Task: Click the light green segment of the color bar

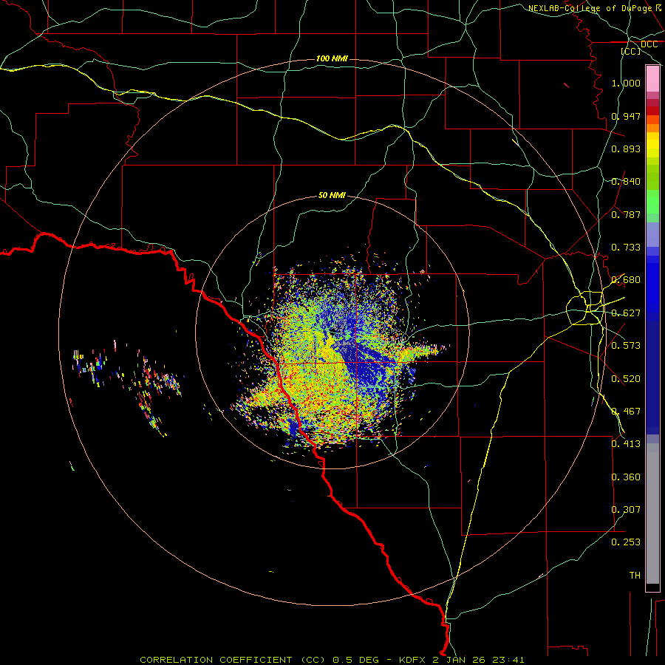Action: point(652,202)
